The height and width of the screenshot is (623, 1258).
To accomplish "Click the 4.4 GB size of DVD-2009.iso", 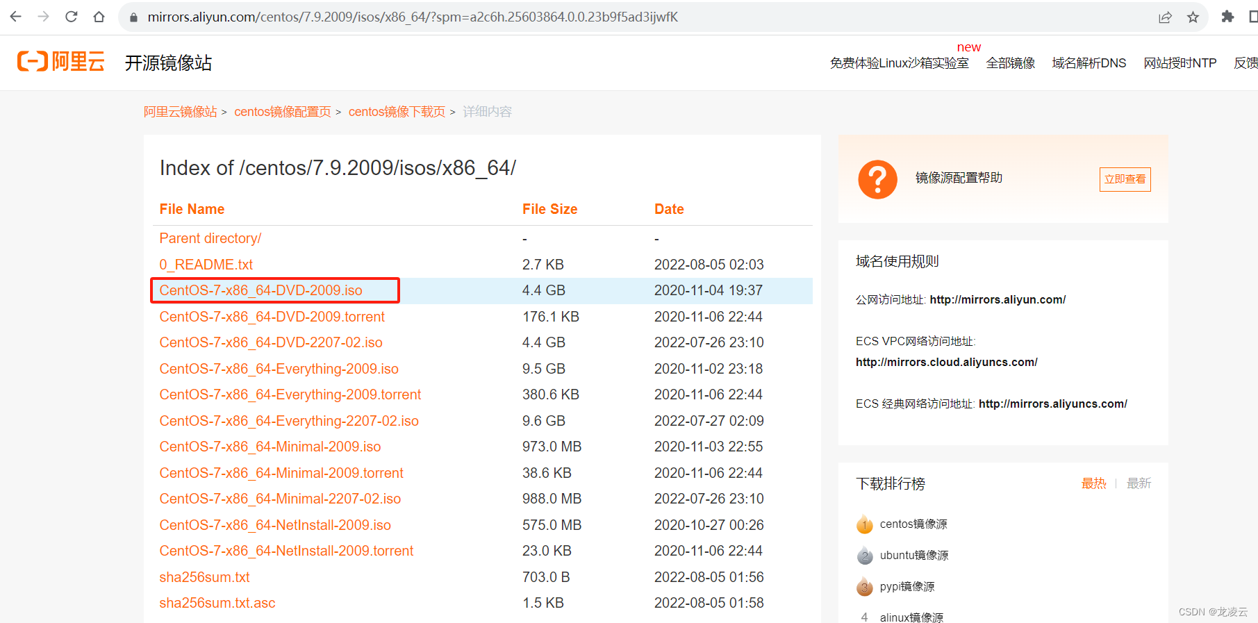I will (544, 290).
